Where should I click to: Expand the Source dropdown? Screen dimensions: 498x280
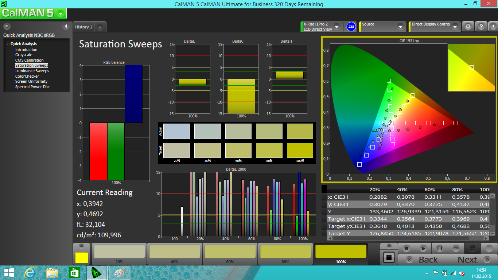tap(400, 27)
